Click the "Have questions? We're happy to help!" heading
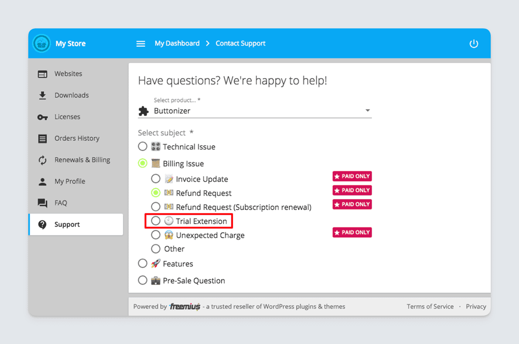Viewport: 519px width, 344px height. [x=233, y=81]
